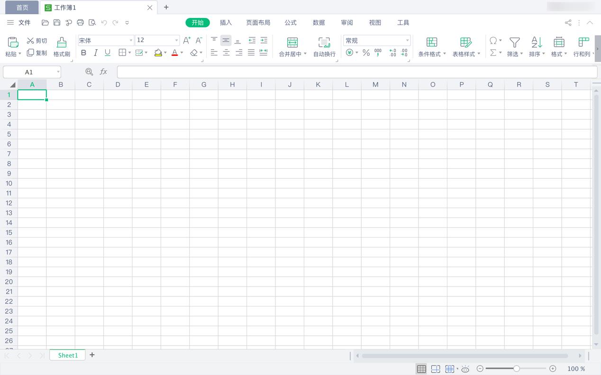Viewport: 601px width, 375px height.
Task: Click the increase decimal places icon
Action: pos(392,53)
